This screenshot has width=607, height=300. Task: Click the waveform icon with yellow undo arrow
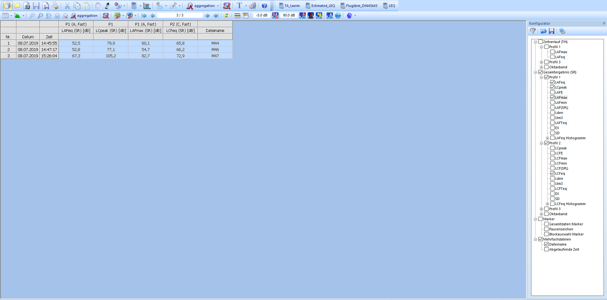point(319,16)
